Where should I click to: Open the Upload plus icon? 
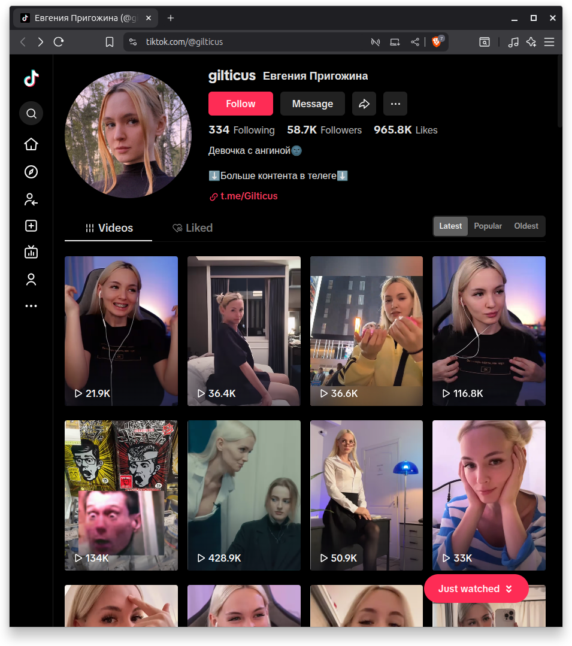point(31,226)
